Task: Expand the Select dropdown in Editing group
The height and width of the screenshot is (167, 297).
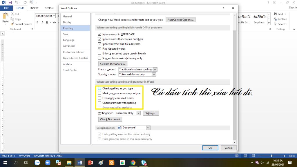Action: pos(286,24)
